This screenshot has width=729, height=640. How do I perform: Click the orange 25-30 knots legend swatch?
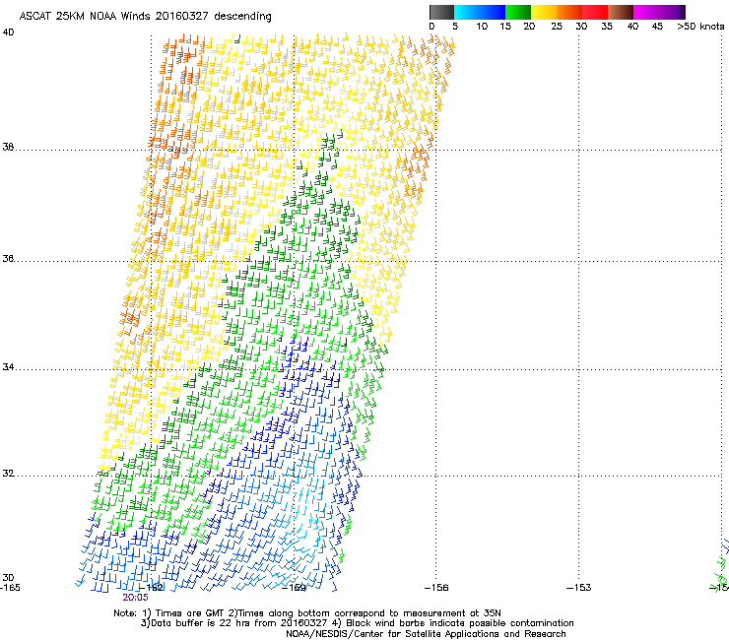(x=569, y=12)
